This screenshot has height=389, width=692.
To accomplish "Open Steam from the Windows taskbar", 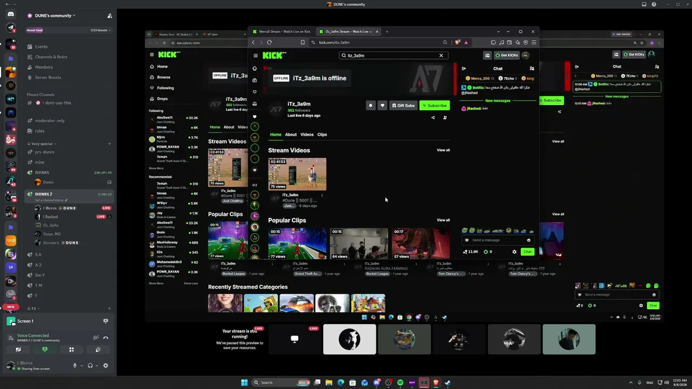I will [x=448, y=383].
